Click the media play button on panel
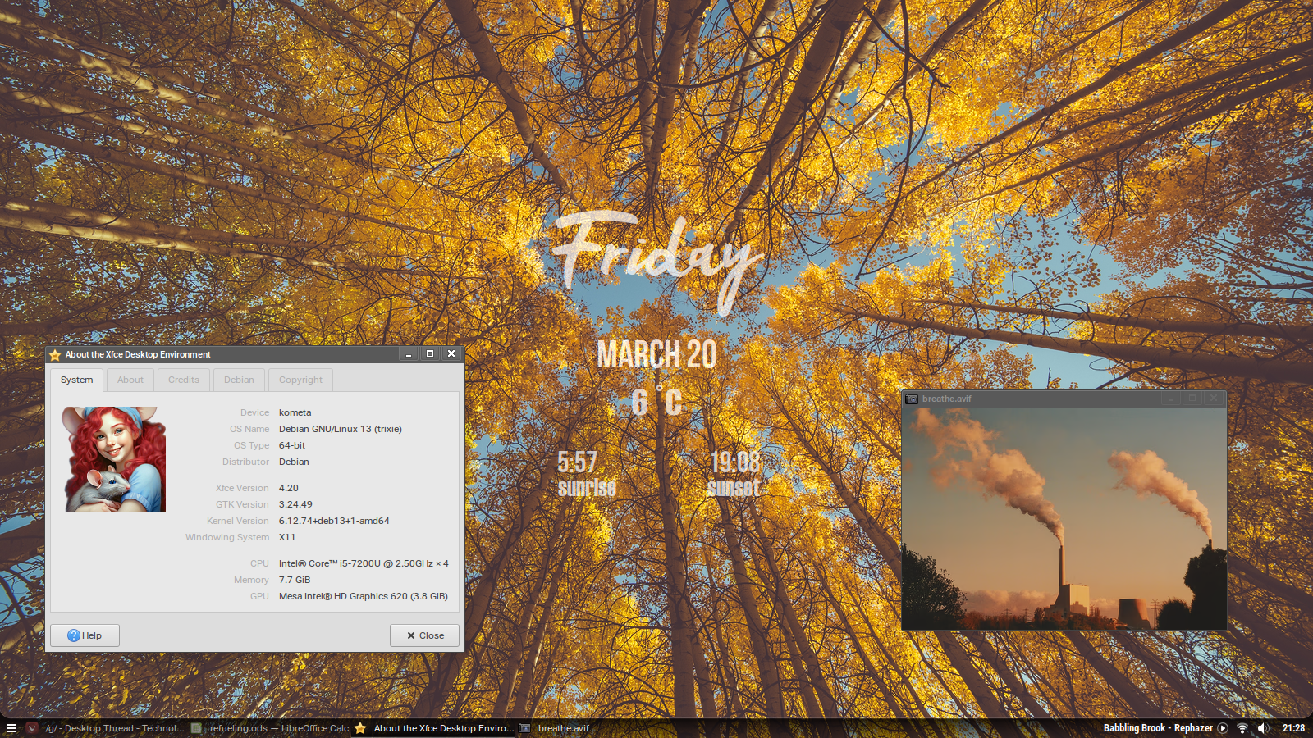Viewport: 1313px width, 738px height. tap(1223, 728)
